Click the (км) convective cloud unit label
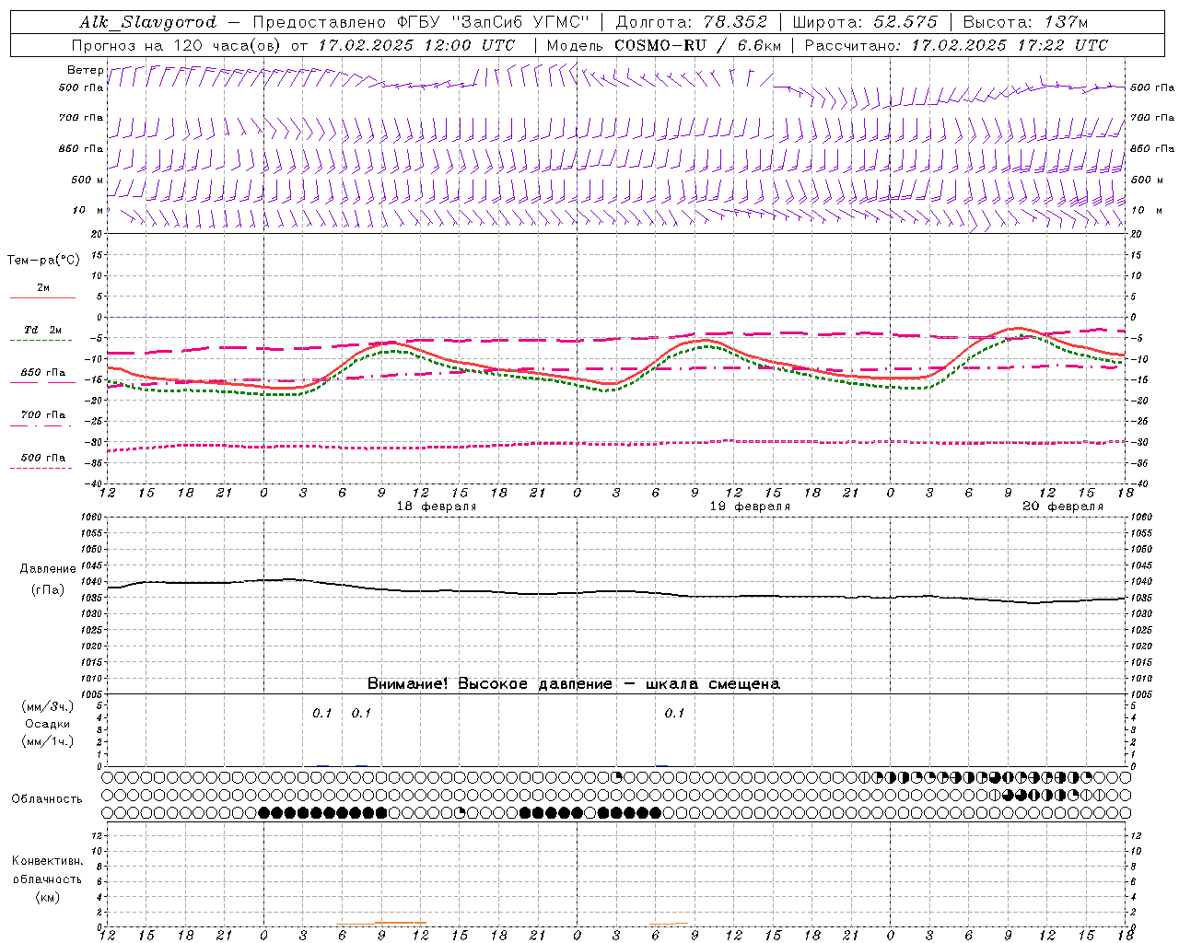Image resolution: width=1179 pixels, height=943 pixels. point(47,897)
